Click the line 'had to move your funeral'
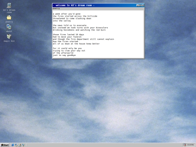The image size is (196, 147). tap(67, 37)
